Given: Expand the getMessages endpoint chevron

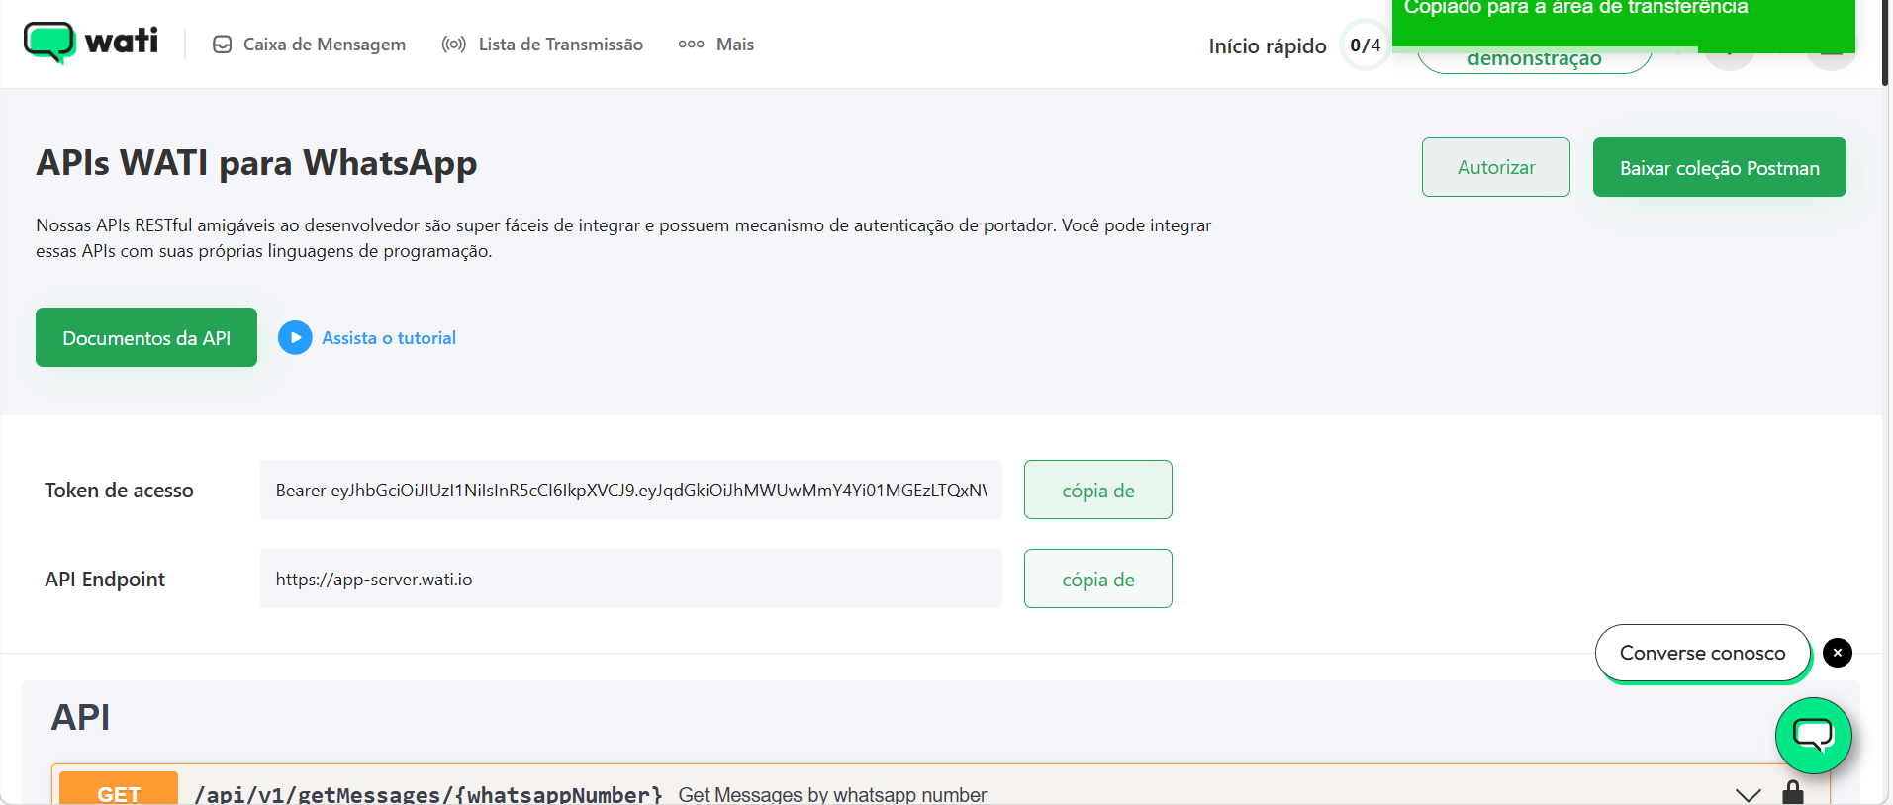Looking at the screenshot, I should pos(1749,794).
